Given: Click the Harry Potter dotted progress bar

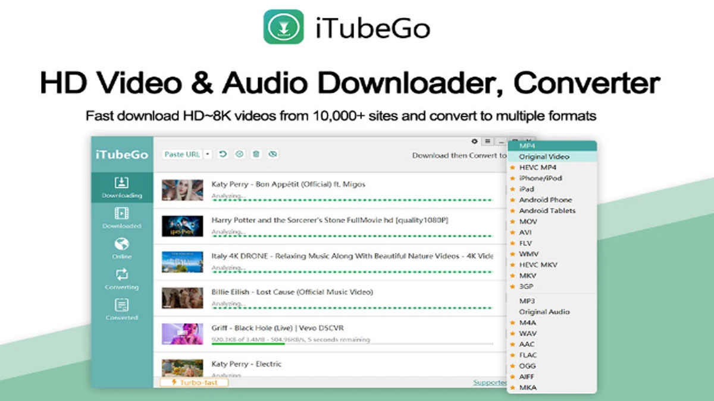Looking at the screenshot, I should (352, 236).
